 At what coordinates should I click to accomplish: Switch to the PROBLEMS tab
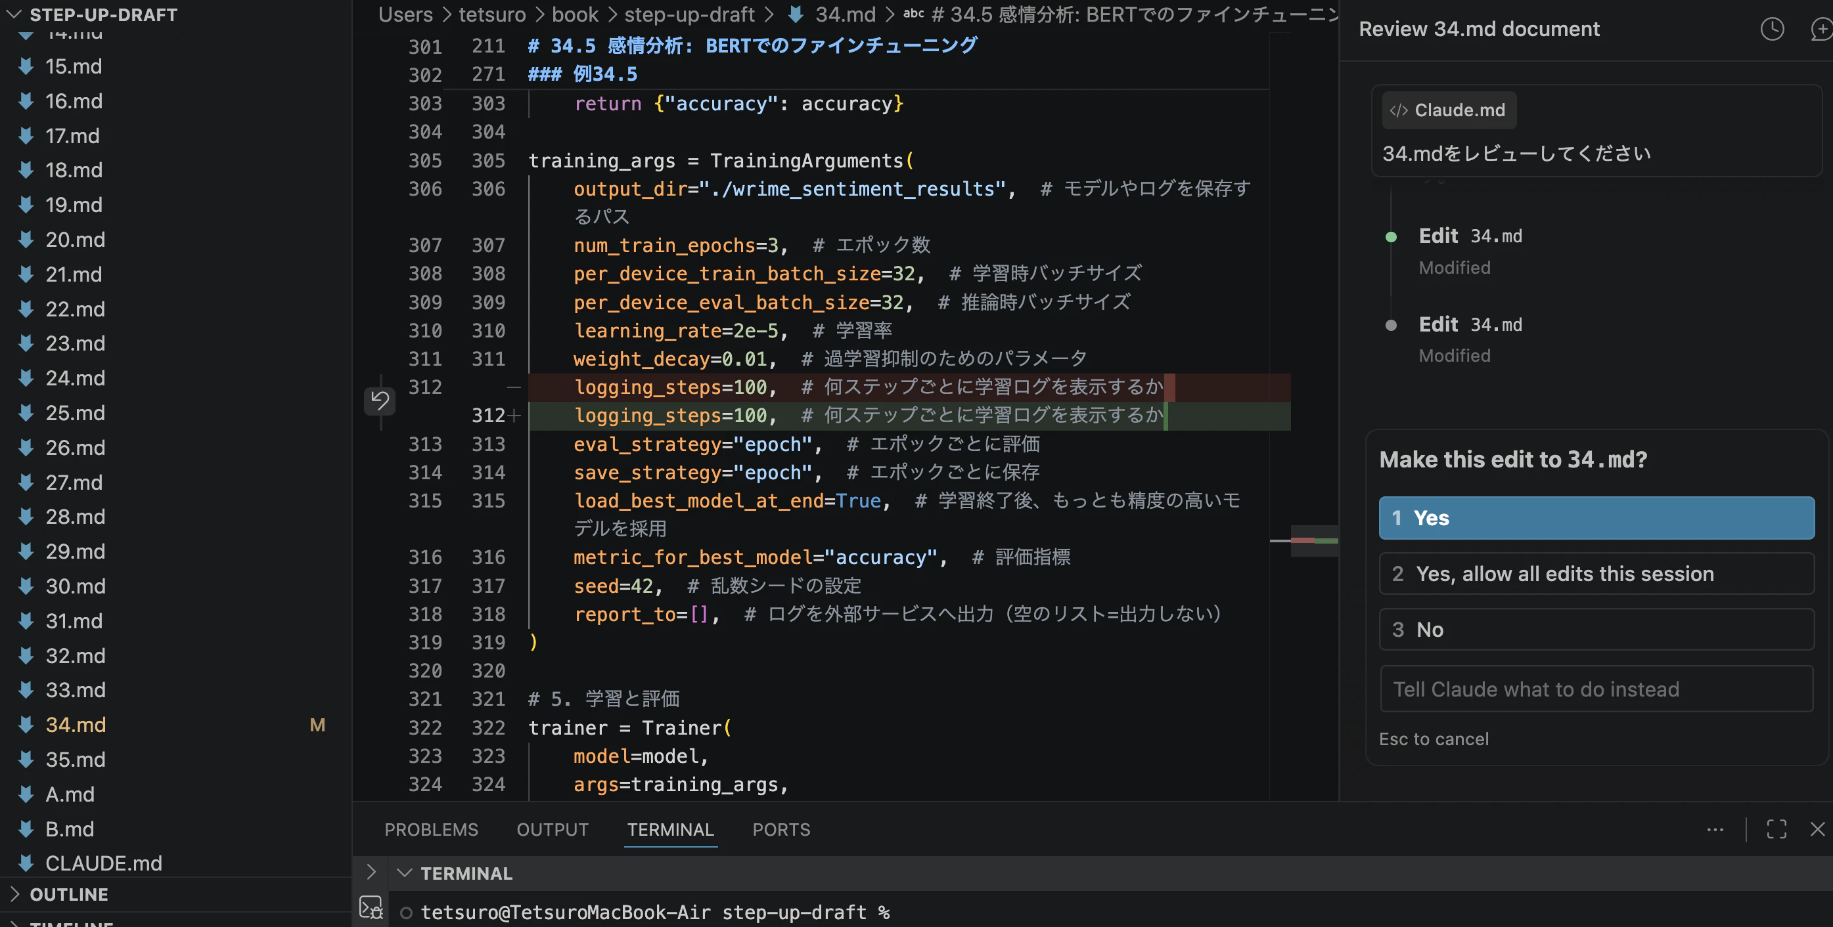[430, 829]
